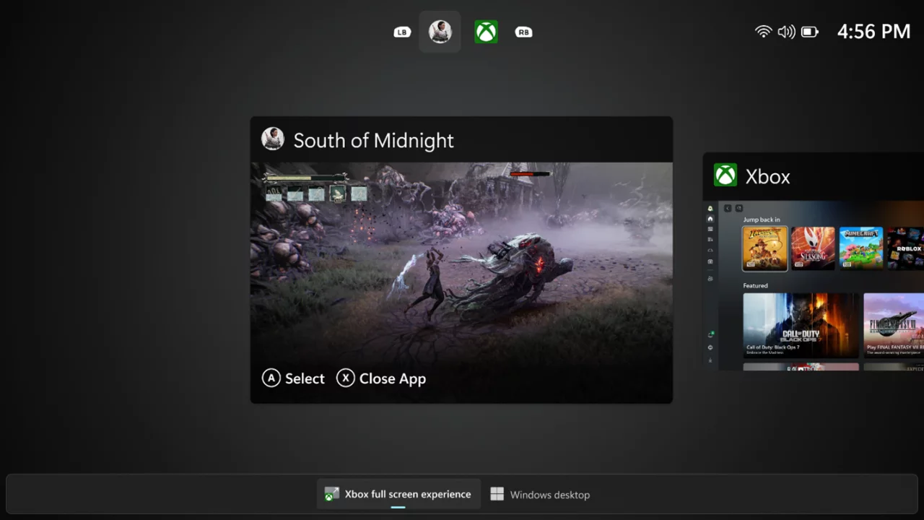Click the volume speaker icon

(x=786, y=32)
